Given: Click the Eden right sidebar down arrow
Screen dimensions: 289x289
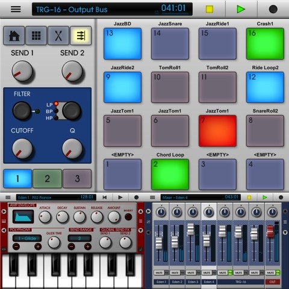Looking at the screenshot, I should (141, 231).
